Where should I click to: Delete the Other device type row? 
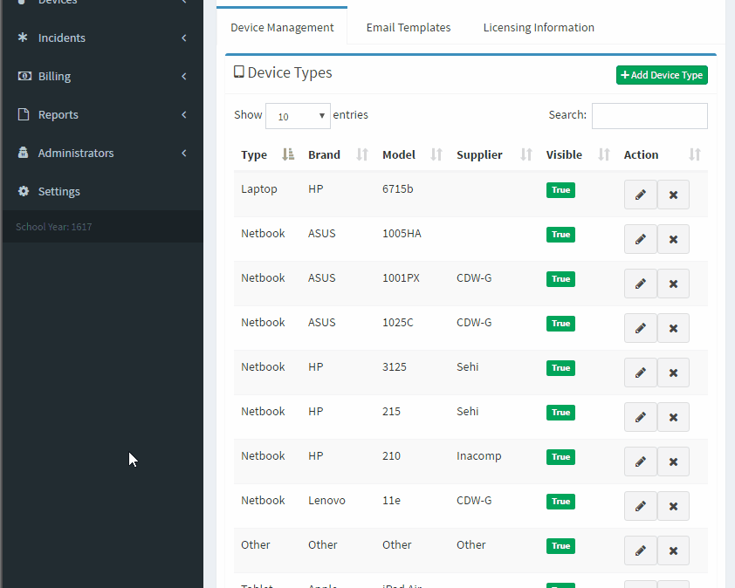pyautogui.click(x=673, y=550)
